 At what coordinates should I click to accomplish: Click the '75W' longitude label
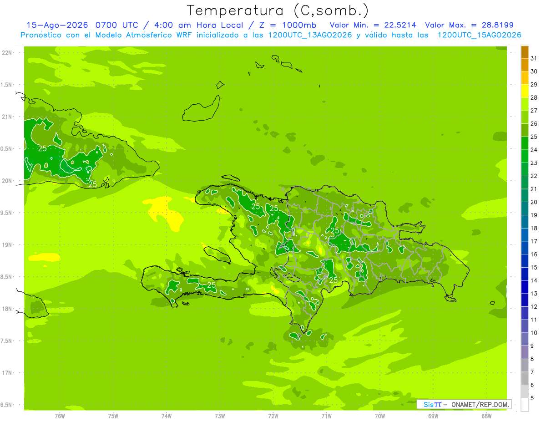click(113, 416)
